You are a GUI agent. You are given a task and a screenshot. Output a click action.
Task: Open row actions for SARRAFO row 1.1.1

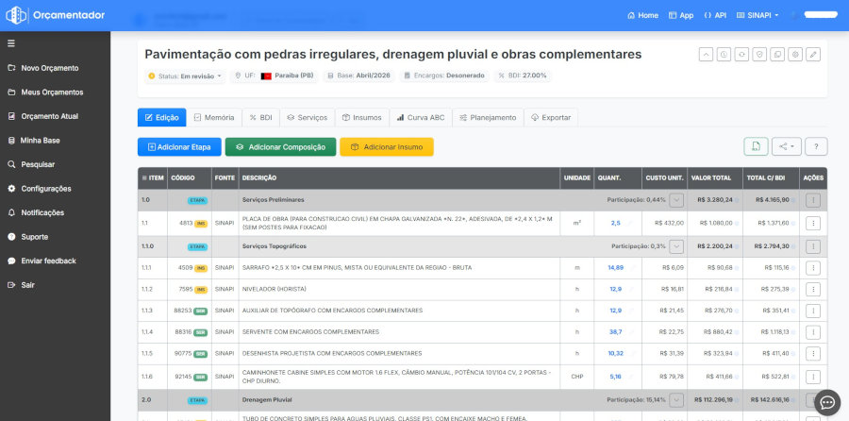pyautogui.click(x=813, y=268)
